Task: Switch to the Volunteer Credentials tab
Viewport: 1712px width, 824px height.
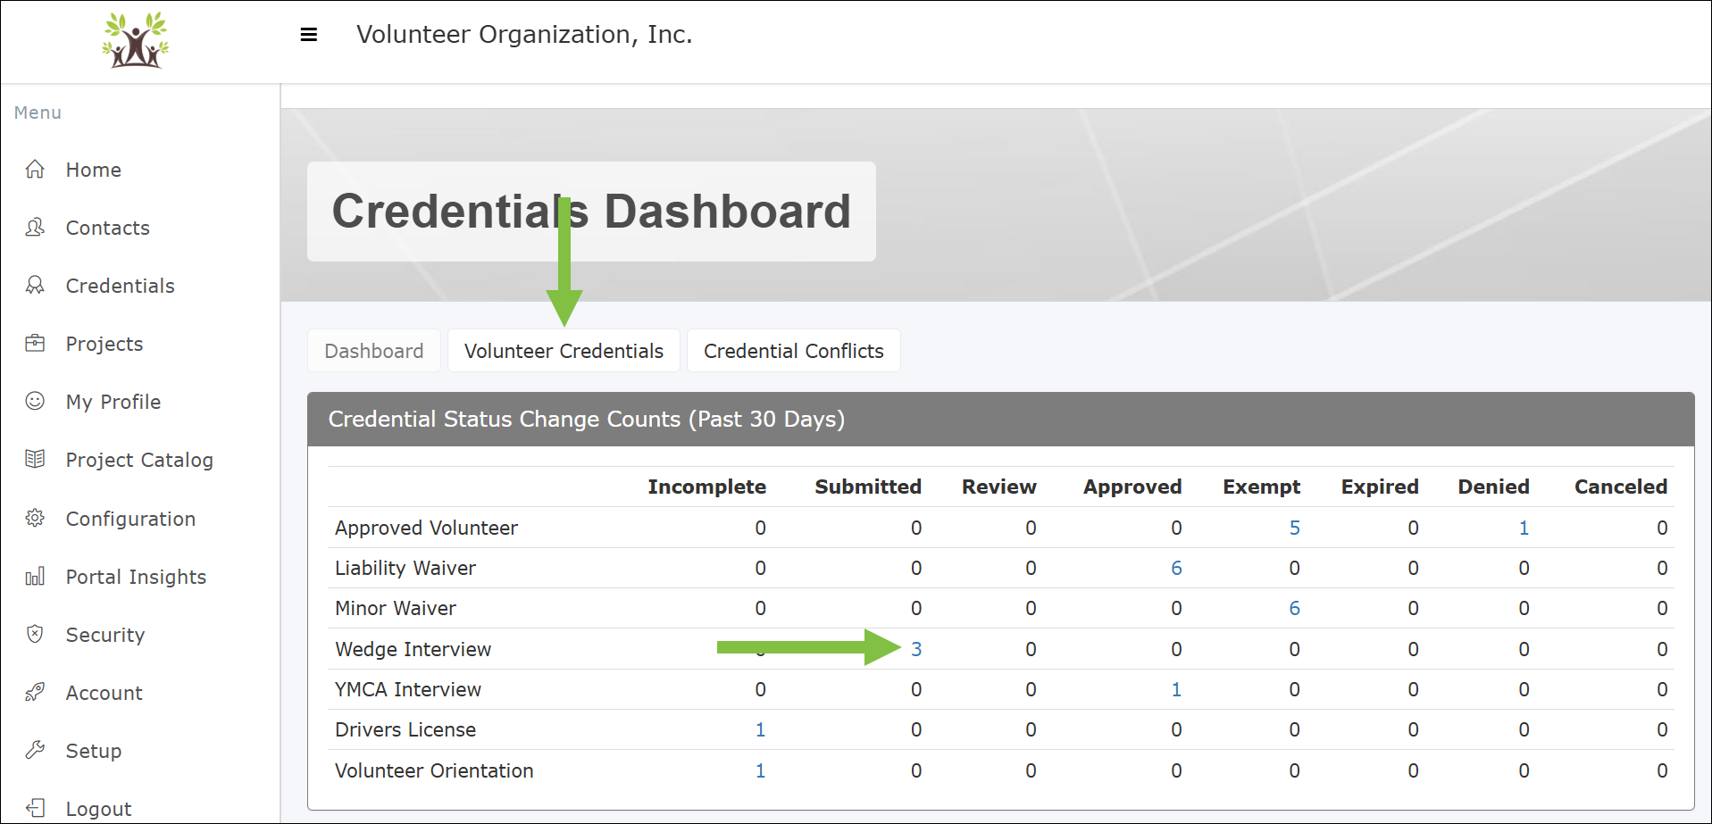Action: tap(564, 351)
